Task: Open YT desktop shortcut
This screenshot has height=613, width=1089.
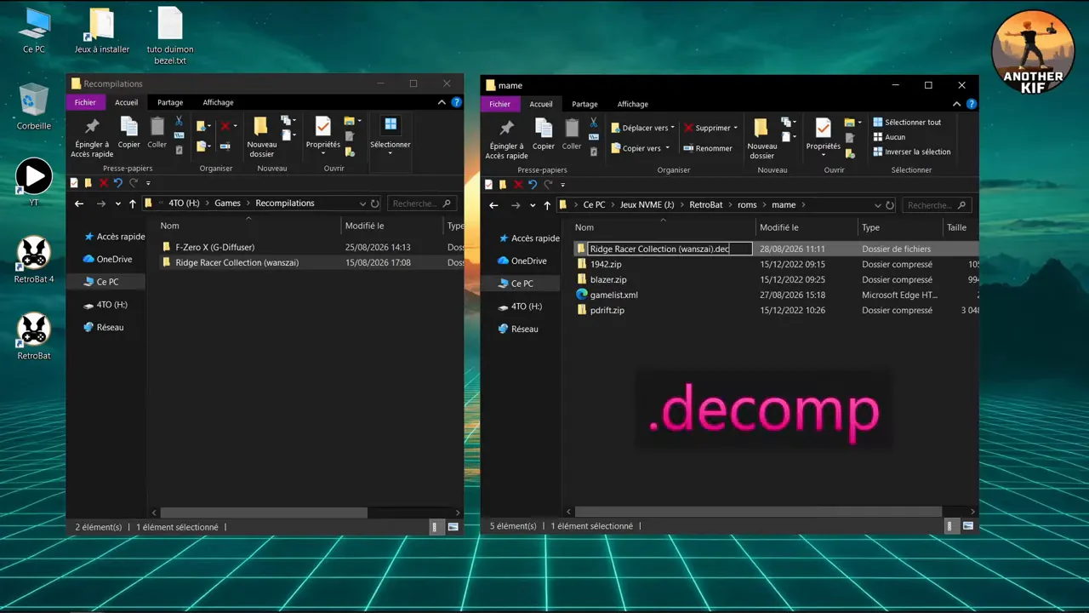Action: point(34,182)
